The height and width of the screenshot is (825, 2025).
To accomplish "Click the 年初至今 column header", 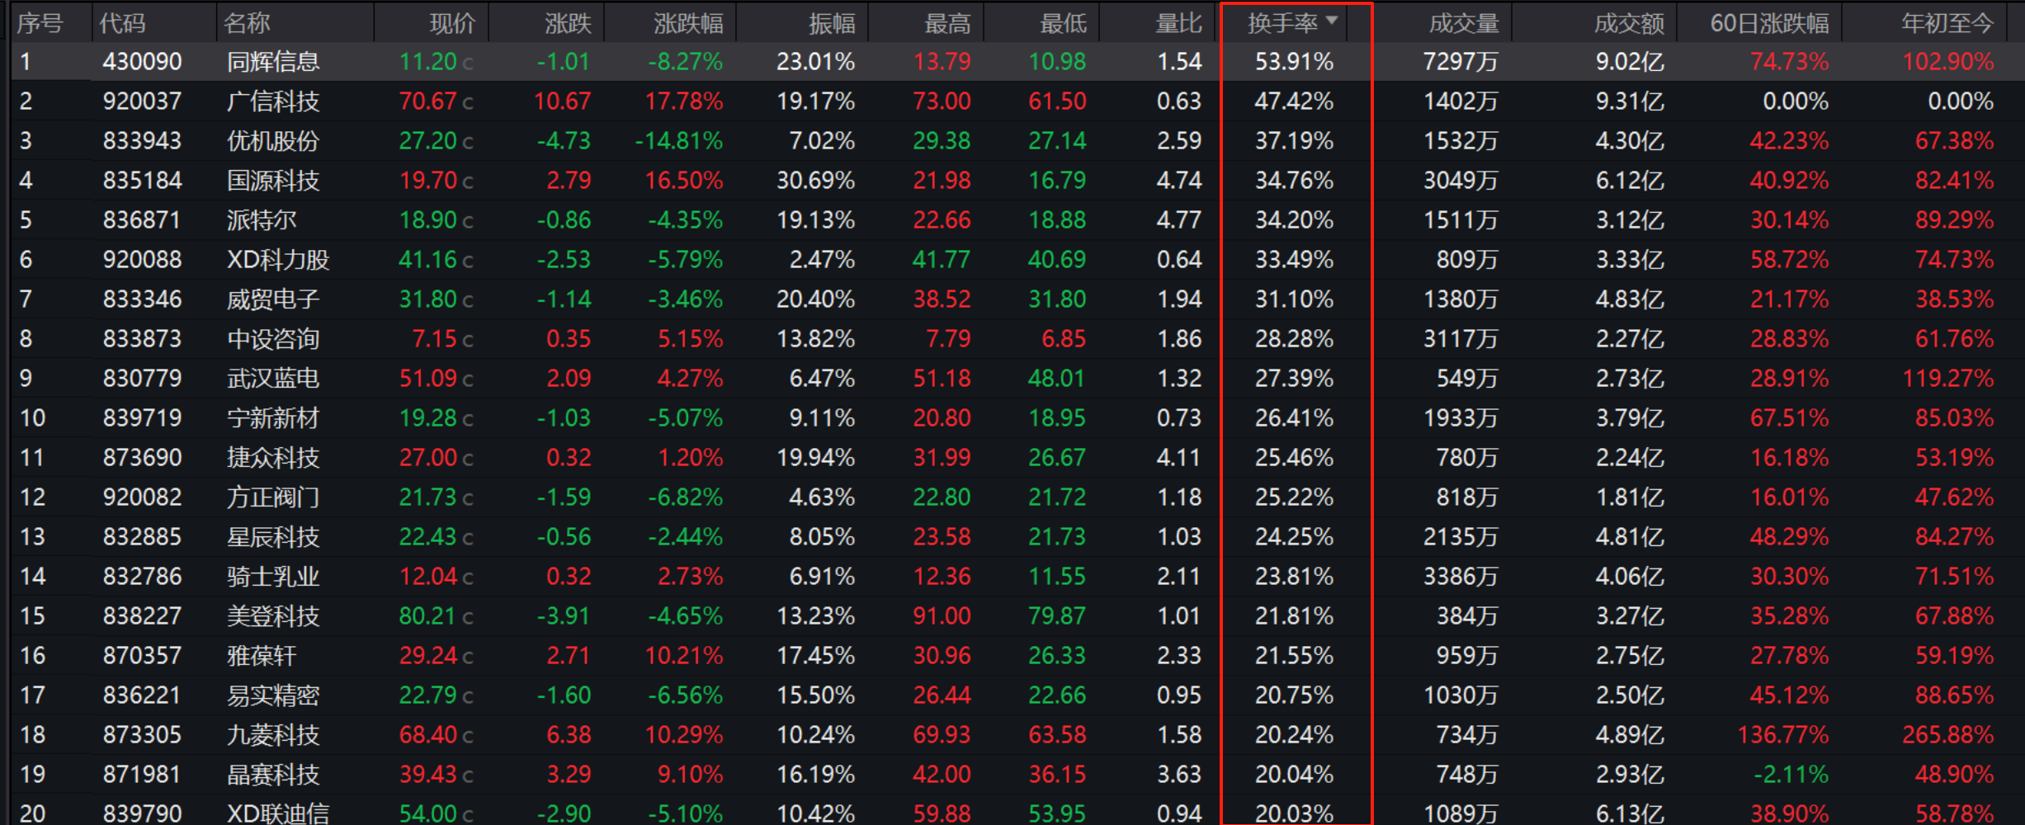I will (1947, 23).
